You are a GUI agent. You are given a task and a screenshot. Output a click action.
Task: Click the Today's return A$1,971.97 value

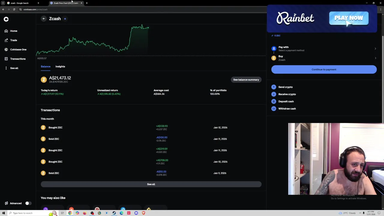click(x=52, y=94)
